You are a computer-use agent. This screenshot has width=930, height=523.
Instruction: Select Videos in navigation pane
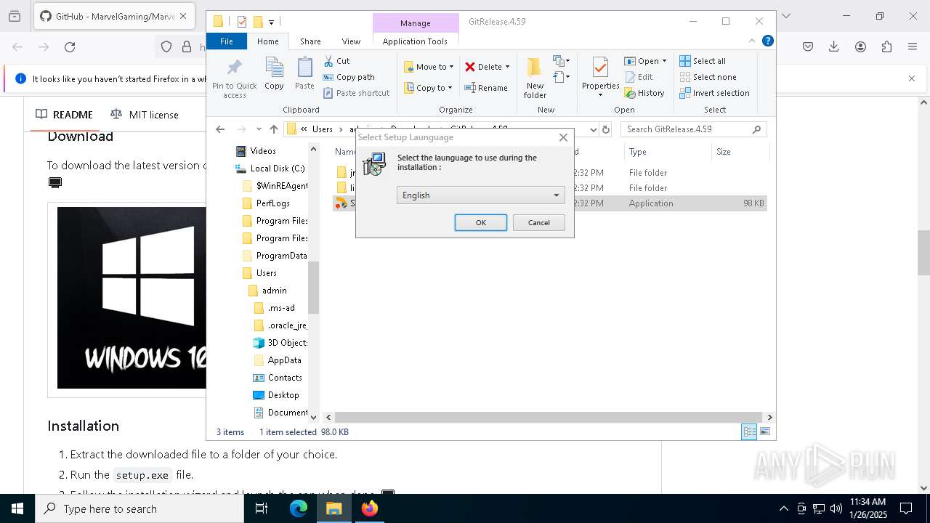click(263, 151)
